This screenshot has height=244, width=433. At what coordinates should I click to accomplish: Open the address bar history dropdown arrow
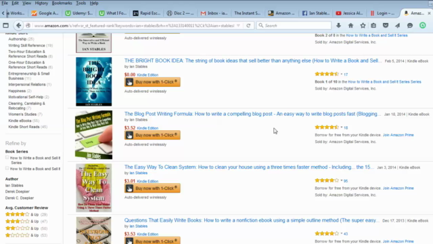(x=238, y=26)
